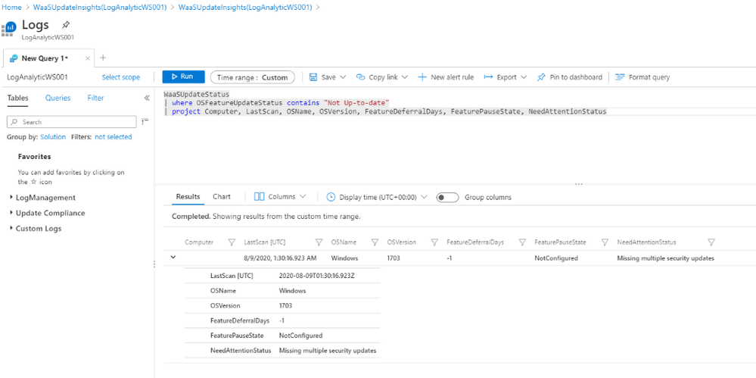Open the Time range Custom picker
Screen dimensions: 756x378
tap(253, 77)
